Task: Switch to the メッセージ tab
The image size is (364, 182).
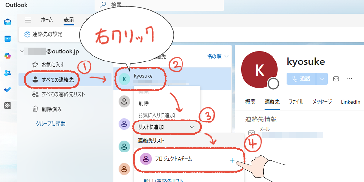Action: click(322, 102)
